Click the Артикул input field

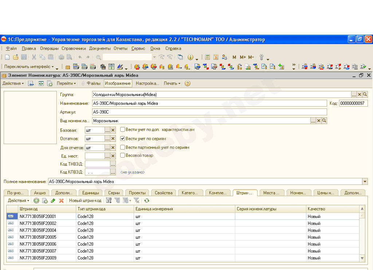pyautogui.click(x=209, y=112)
